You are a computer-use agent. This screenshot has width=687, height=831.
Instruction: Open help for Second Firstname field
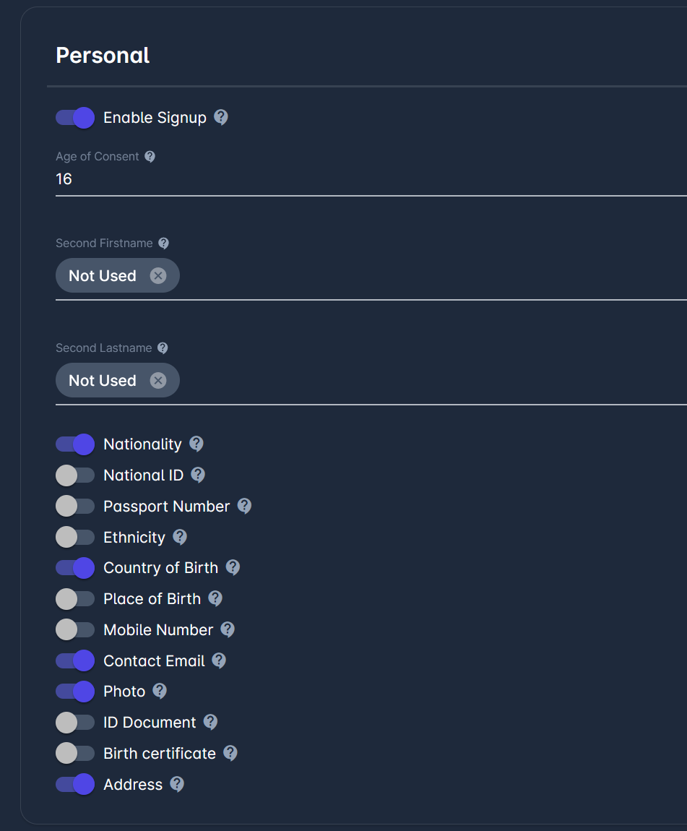tap(163, 243)
